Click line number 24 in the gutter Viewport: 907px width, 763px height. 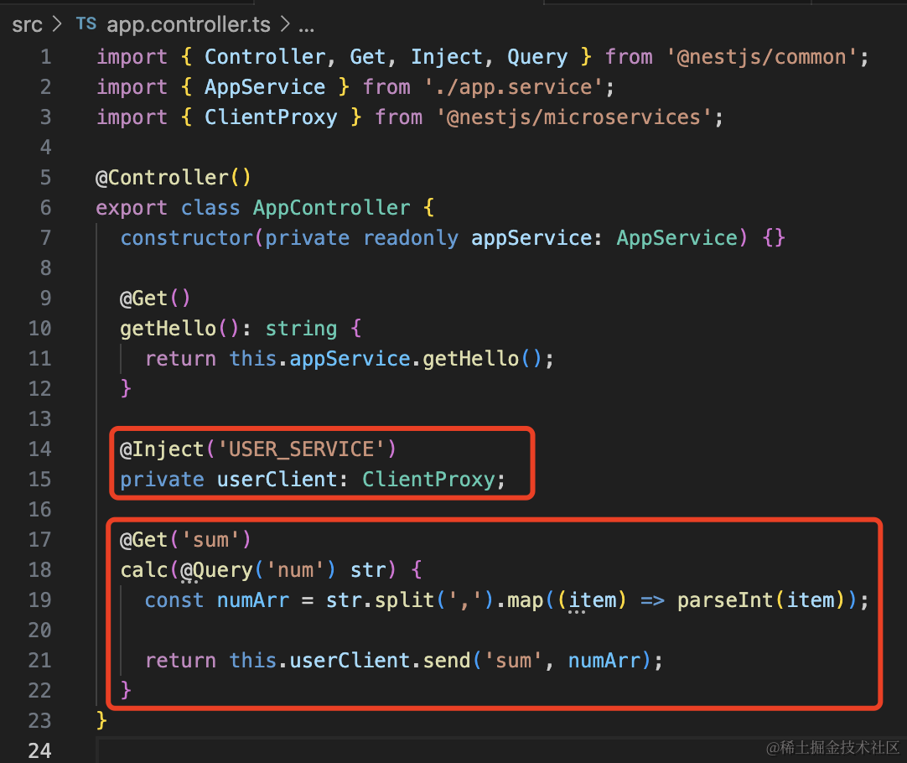click(x=39, y=751)
